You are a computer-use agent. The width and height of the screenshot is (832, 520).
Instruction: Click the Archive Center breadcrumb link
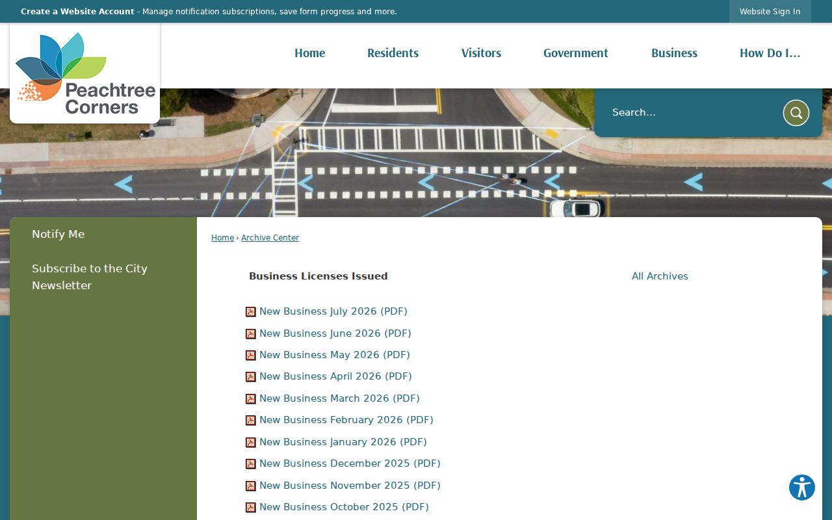tap(270, 238)
